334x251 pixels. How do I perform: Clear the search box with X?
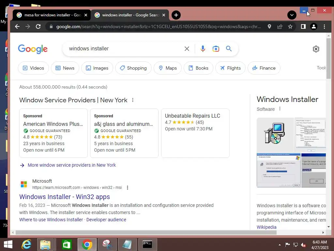(x=187, y=49)
